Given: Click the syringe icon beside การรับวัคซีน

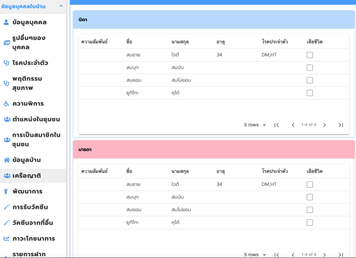Looking at the screenshot, I should click(x=6, y=207).
